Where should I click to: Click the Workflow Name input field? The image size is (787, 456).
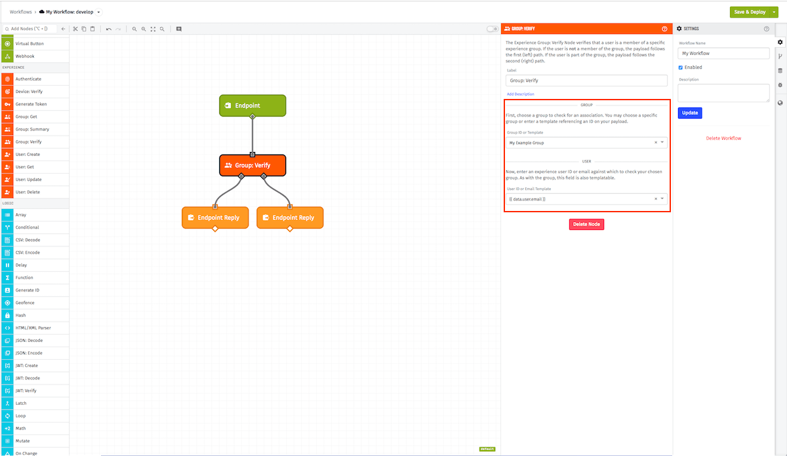(723, 53)
